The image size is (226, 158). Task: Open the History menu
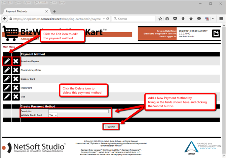(x=28, y=3)
